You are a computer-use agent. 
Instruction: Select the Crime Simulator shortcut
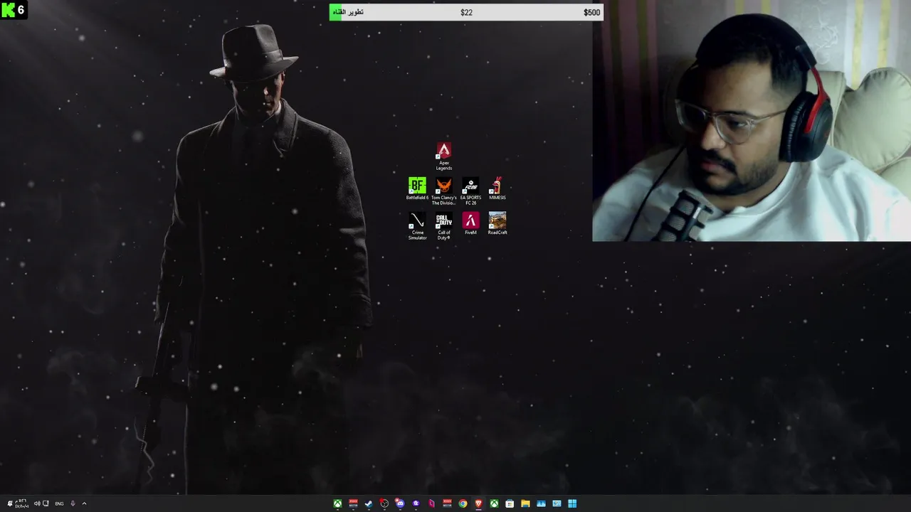click(417, 226)
